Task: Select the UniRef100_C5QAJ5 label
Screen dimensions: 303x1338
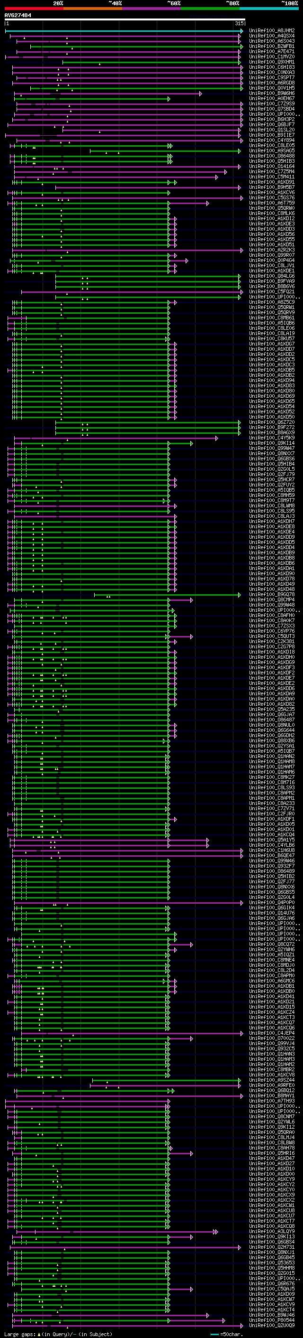Action: pos(272,1288)
